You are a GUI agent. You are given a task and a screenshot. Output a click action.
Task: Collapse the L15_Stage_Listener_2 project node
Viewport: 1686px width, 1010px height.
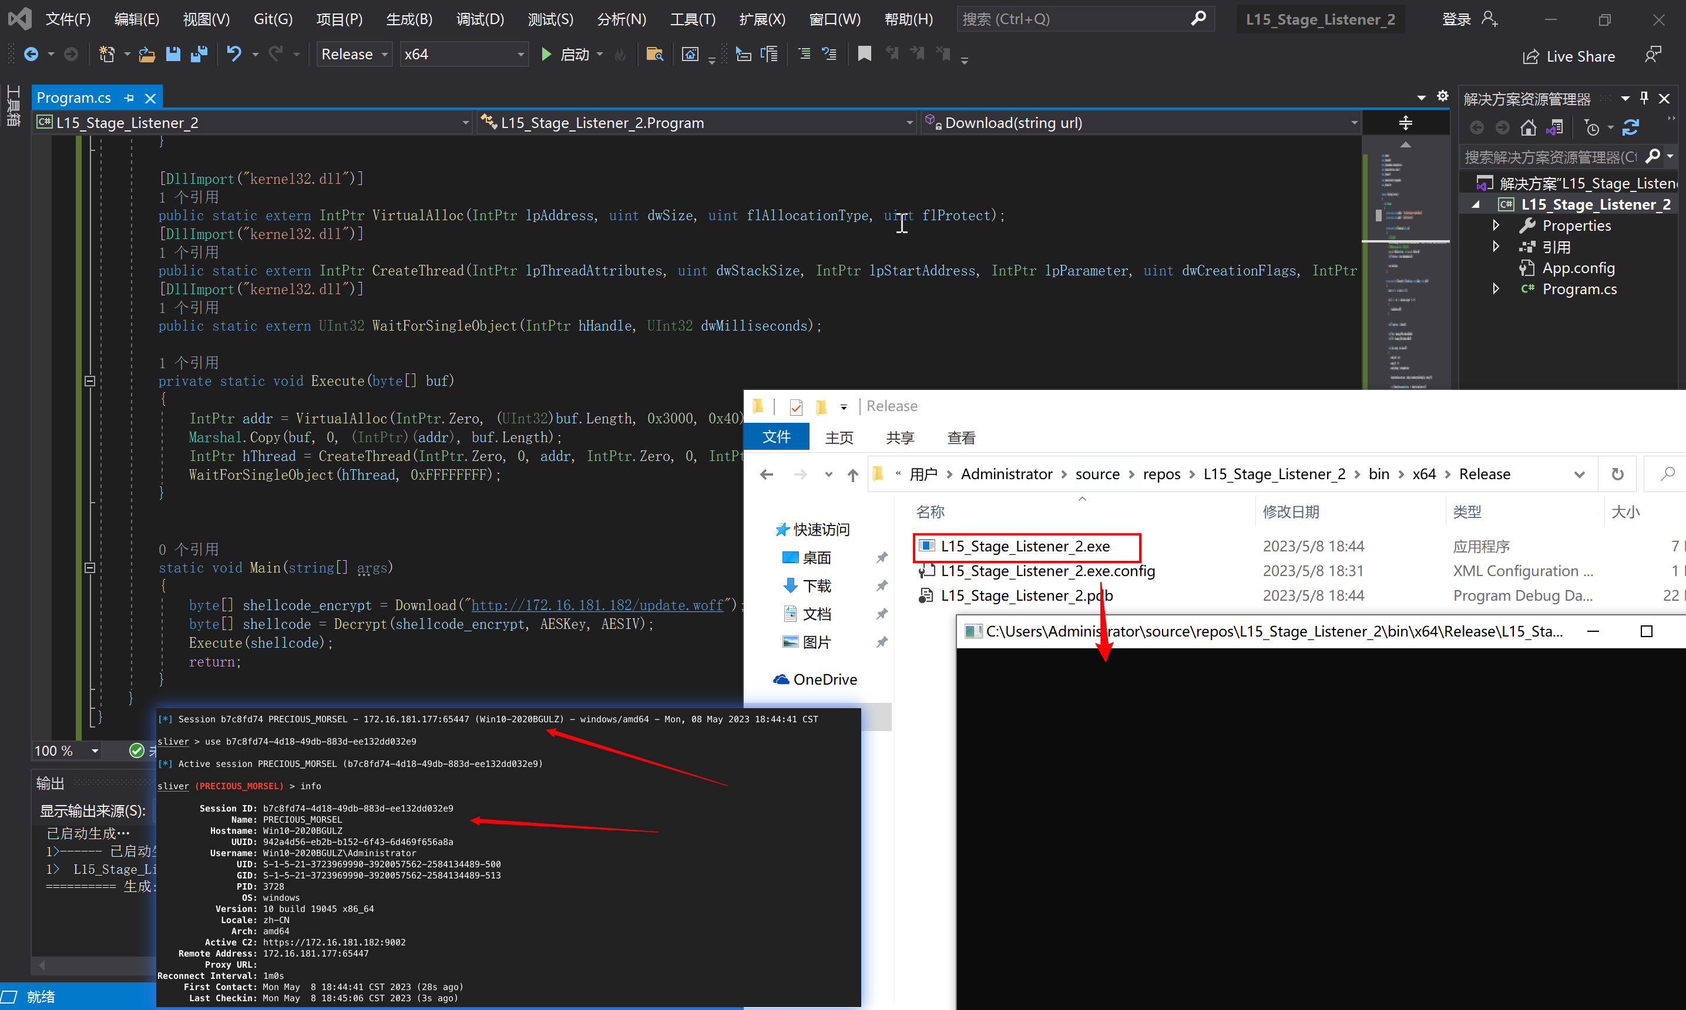[x=1476, y=204]
